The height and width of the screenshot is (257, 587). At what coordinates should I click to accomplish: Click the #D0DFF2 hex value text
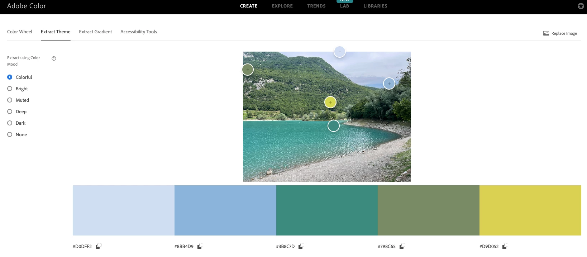82,246
